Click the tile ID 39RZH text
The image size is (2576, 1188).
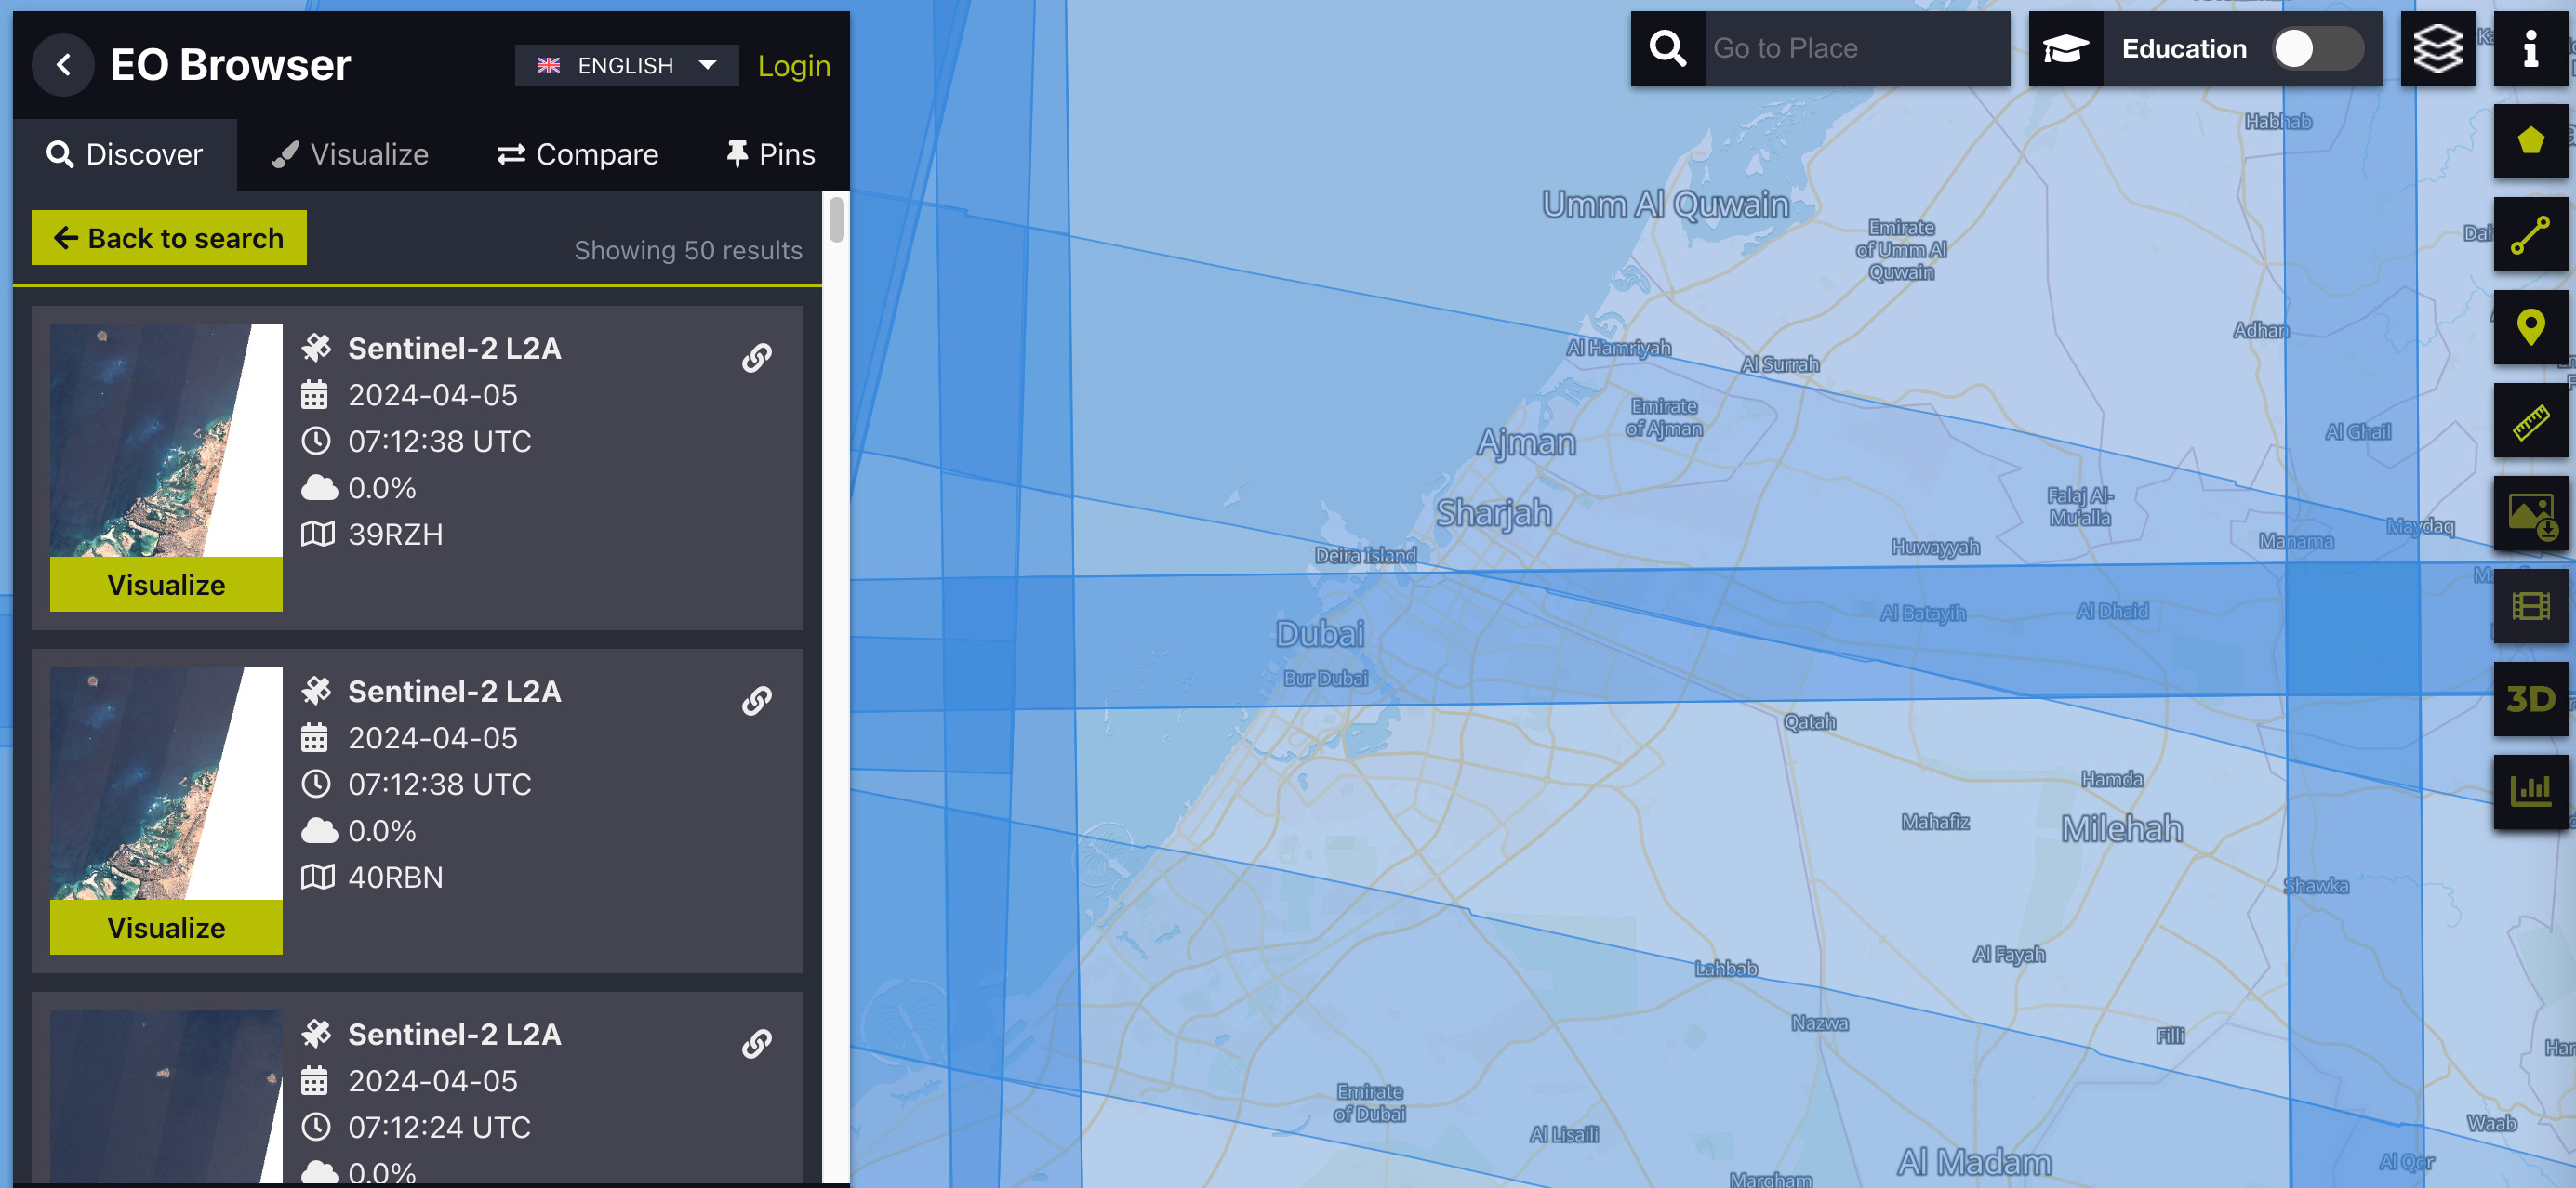(395, 534)
